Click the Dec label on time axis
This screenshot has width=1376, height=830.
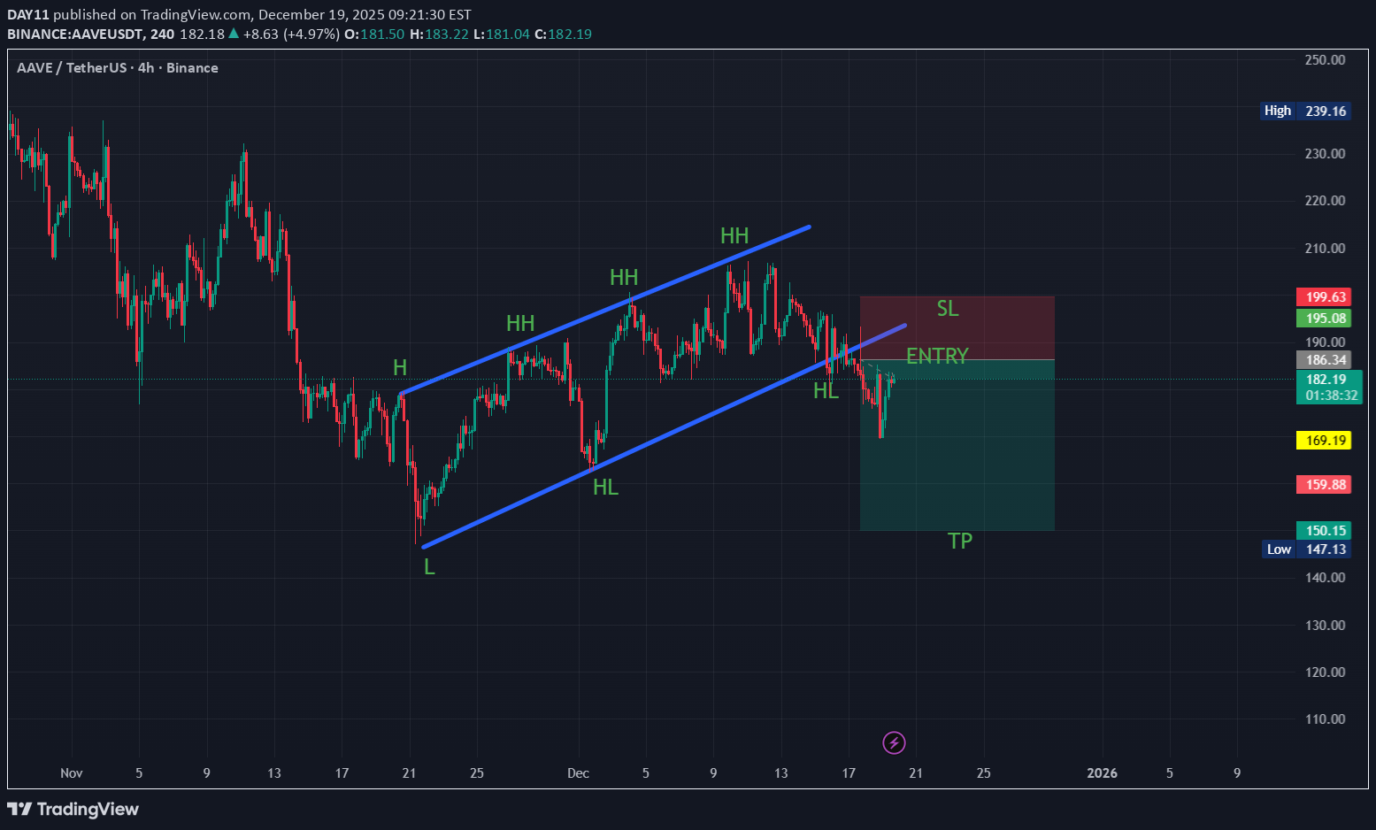pos(578,773)
